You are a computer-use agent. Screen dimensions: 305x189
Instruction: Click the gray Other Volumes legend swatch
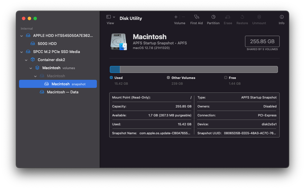(x=168, y=78)
